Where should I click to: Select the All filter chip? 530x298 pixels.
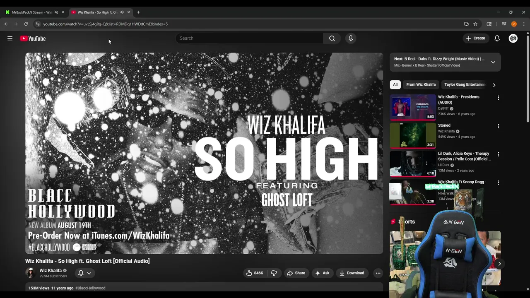(395, 84)
